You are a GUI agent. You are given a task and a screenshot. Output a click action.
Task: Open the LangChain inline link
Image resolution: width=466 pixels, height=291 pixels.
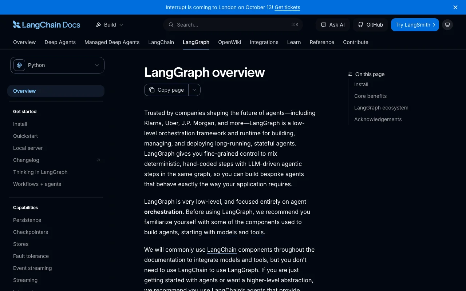[x=222, y=250]
